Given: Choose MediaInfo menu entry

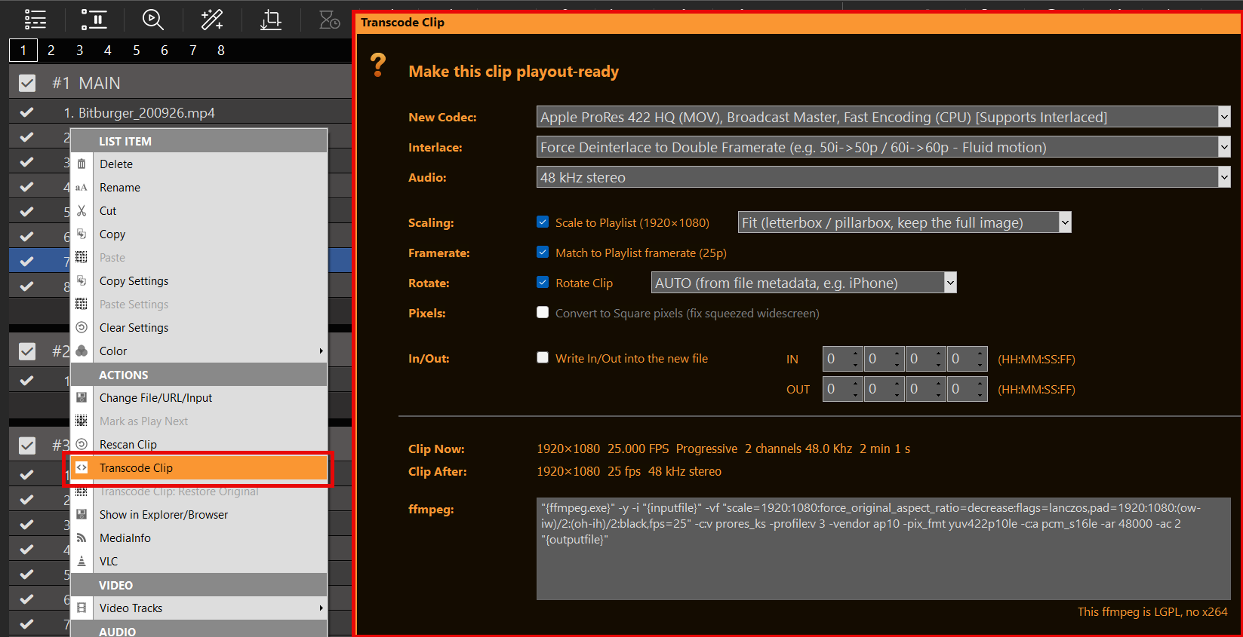Looking at the screenshot, I should pos(125,537).
